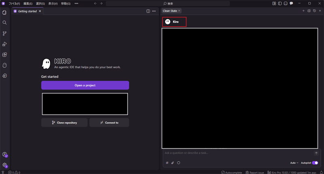The image size is (324, 174).
Task: Open the 移動(G) menu
Action: [66, 4]
